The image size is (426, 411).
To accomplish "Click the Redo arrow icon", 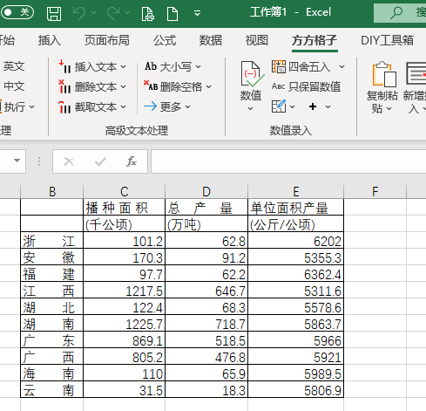I will pos(113,13).
